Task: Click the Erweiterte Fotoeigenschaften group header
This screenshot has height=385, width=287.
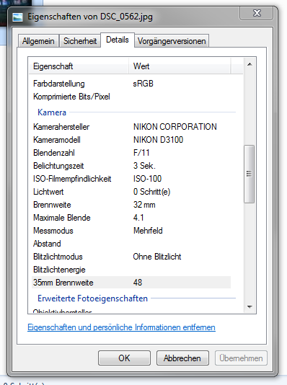Action: [x=92, y=298]
